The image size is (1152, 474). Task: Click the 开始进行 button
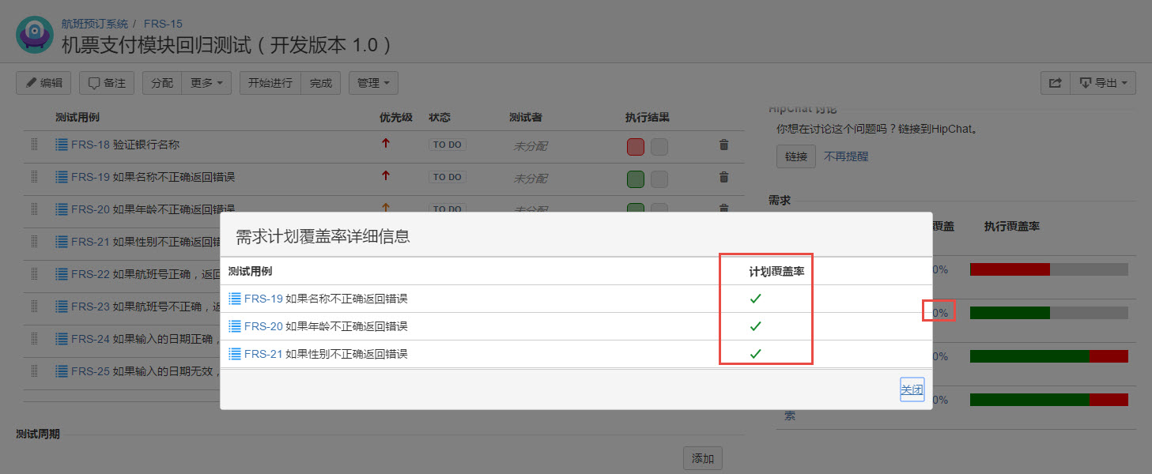coord(270,83)
